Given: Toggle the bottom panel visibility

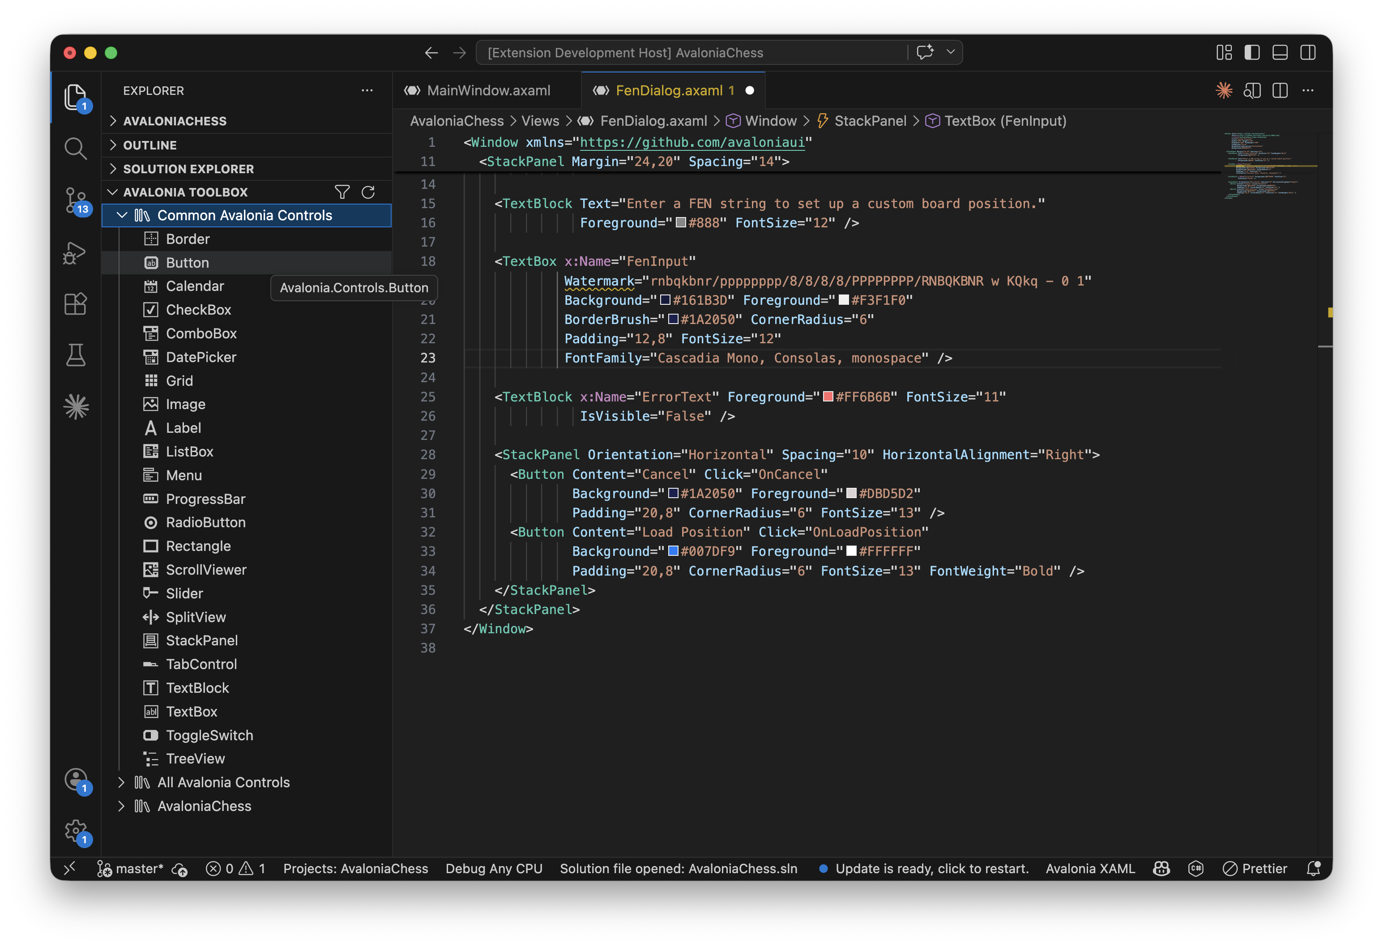Looking at the screenshot, I should (1280, 52).
